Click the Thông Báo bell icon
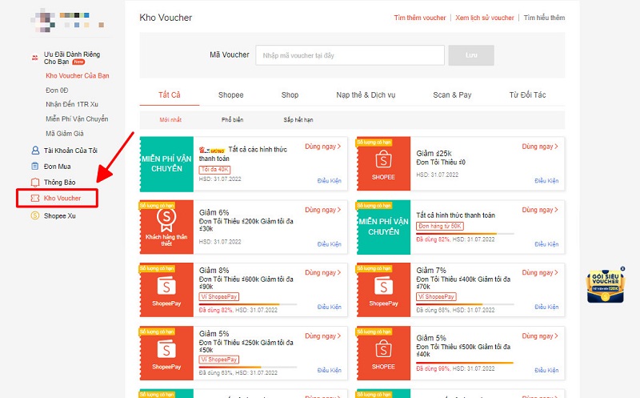 tap(35, 182)
